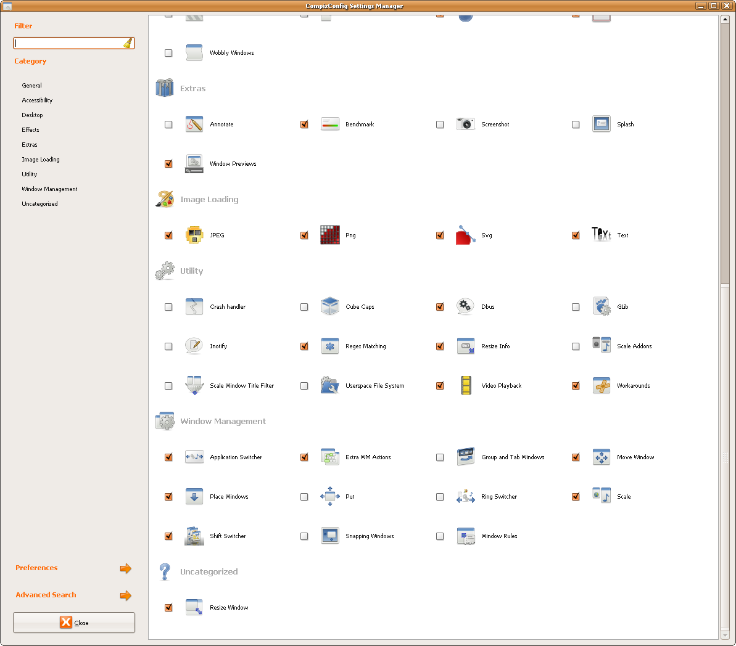Open the JPEG plugin icon
The height and width of the screenshot is (646, 736).
coord(194,235)
